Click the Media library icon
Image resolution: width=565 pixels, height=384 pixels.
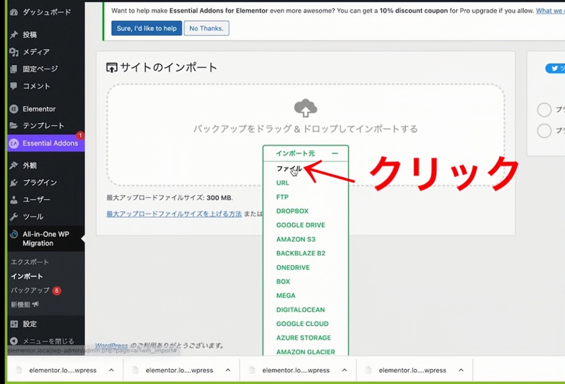tap(14, 52)
